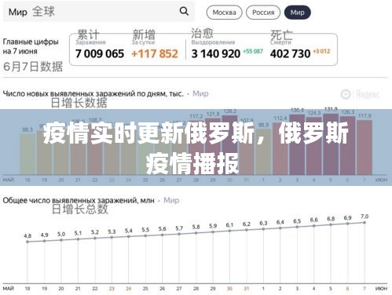Viewport: 392px width, 295px height.
Task: Click the Мир link beside daily cases title
Action: pyautogui.click(x=200, y=93)
